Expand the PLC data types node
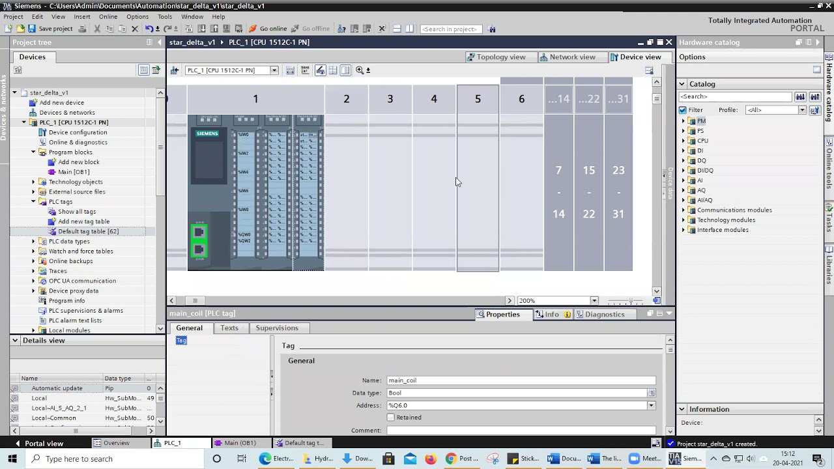This screenshot has width=834, height=469. click(x=33, y=242)
